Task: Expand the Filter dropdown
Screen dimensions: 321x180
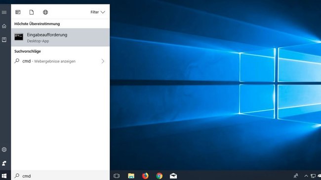Action: coord(98,12)
